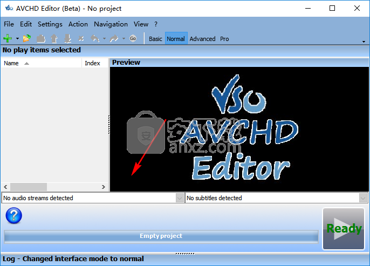Click the VSO application icon in title bar

(x=9, y=8)
